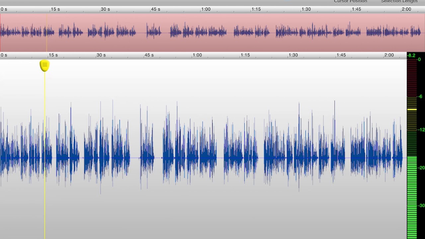Image resolution: width=425 pixels, height=239 pixels.
Task: Click the 1:45 mark on the main ruler
Action: tap(341, 55)
